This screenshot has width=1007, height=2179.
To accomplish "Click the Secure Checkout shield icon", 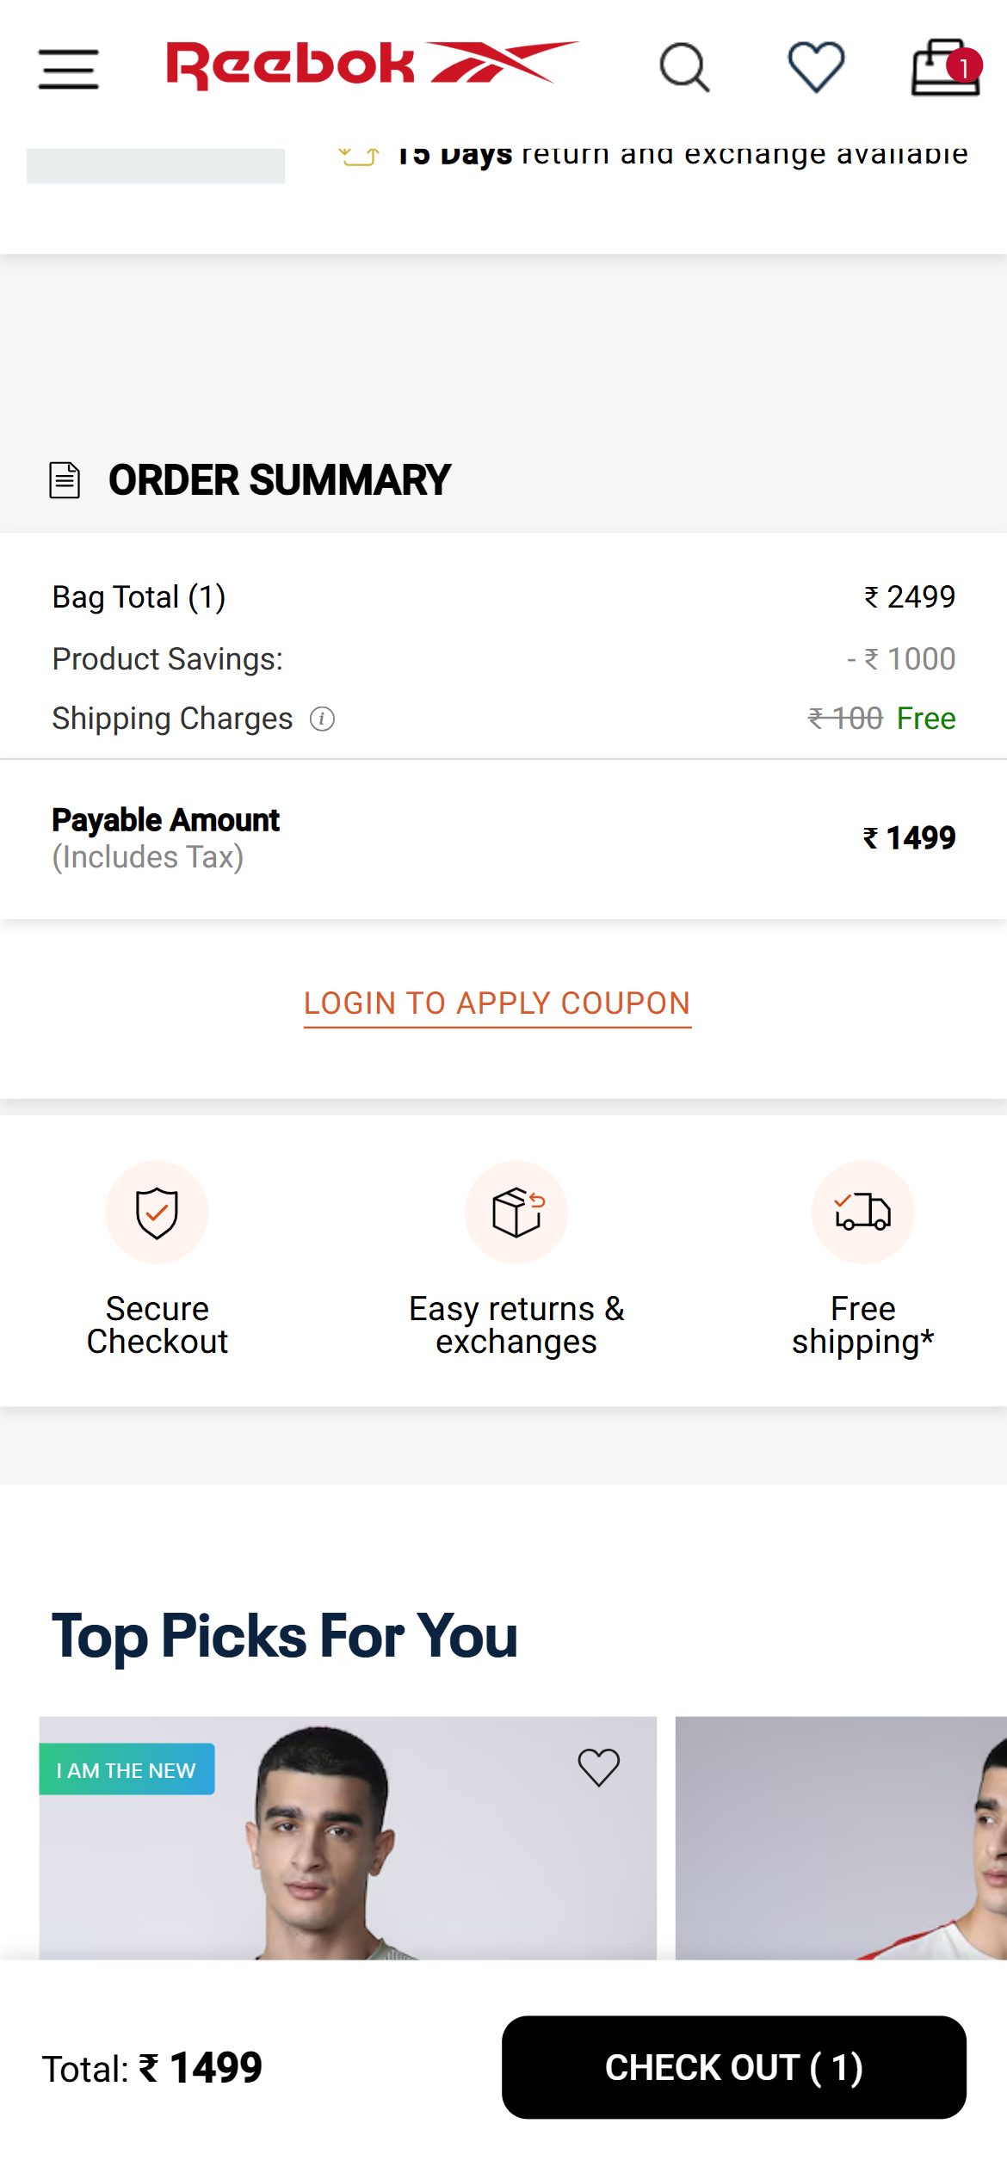I will [x=157, y=1213].
